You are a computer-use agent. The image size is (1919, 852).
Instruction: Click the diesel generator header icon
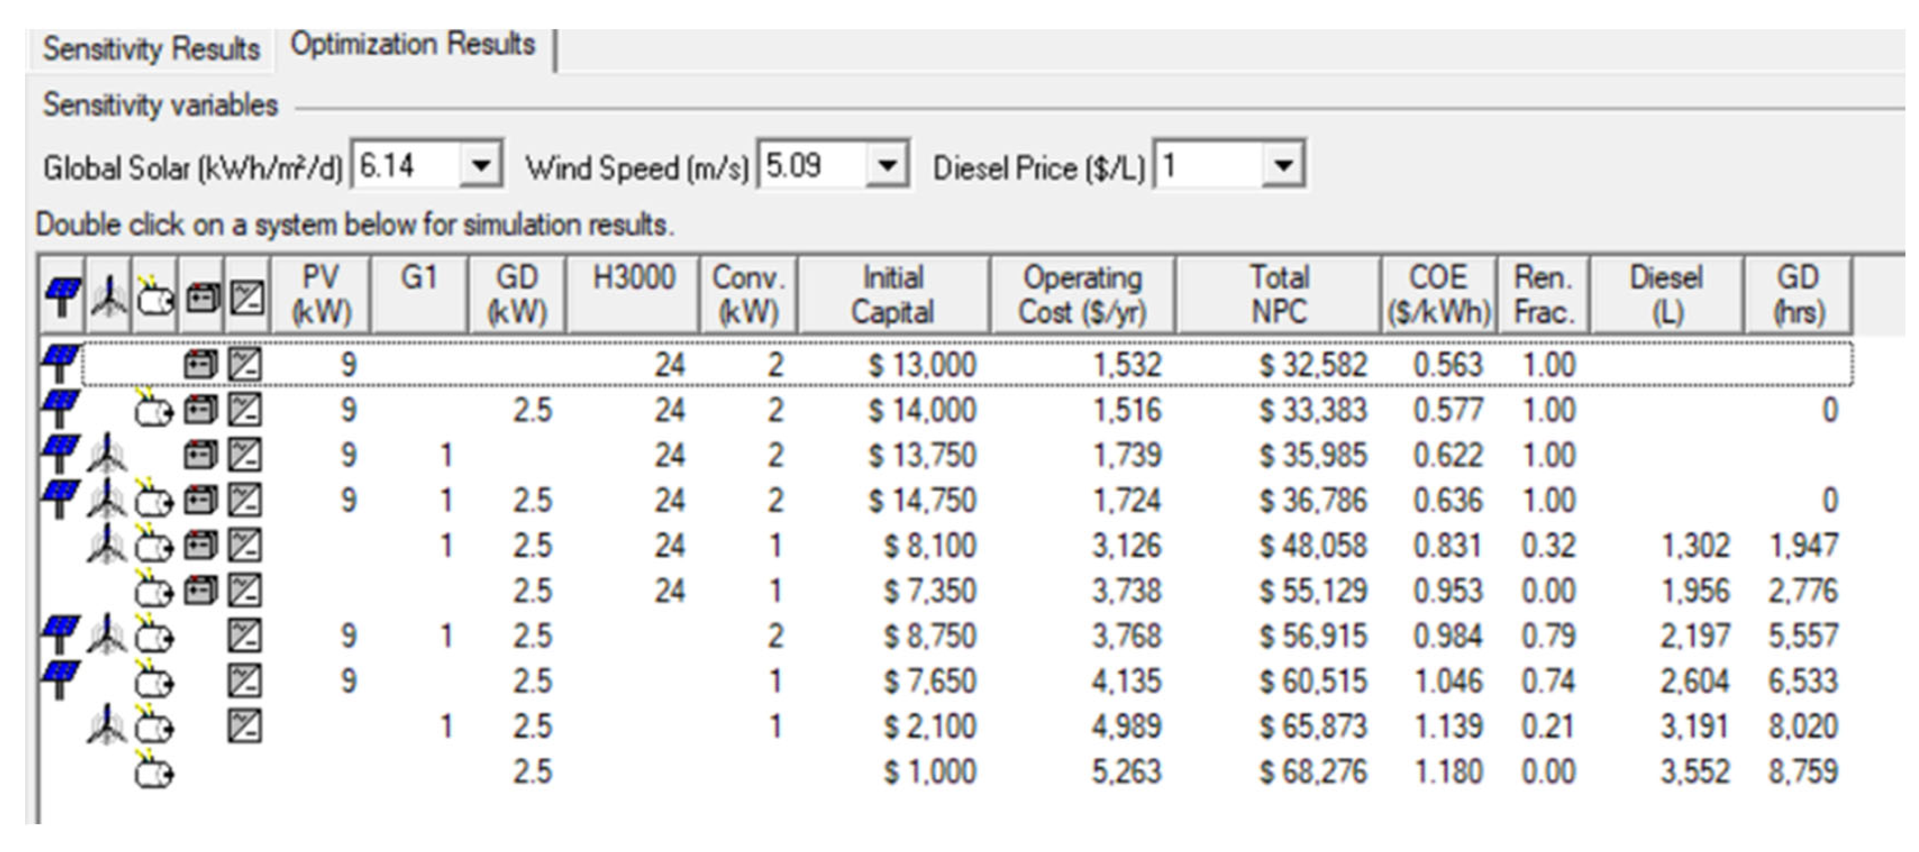[x=155, y=296]
